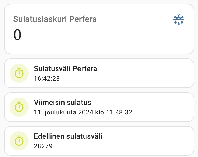Click the snowflake defrost icon
Screen dimensions: 198x157
(x=179, y=20)
